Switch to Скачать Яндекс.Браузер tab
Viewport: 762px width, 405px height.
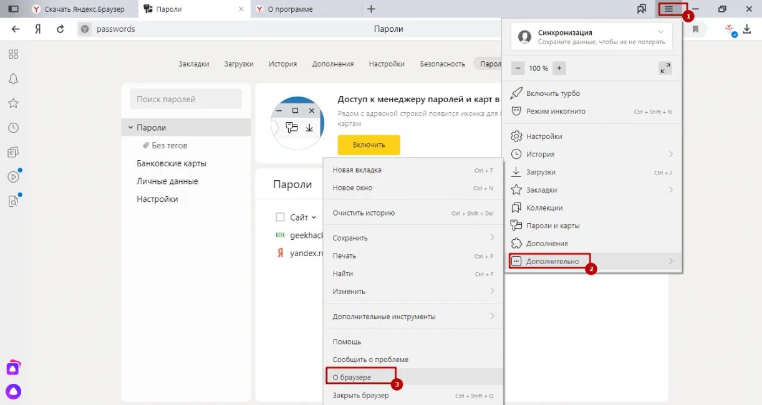(x=80, y=9)
